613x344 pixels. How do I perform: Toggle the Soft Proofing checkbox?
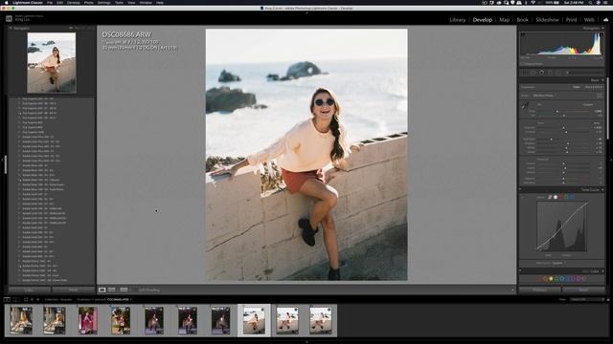coord(136,290)
